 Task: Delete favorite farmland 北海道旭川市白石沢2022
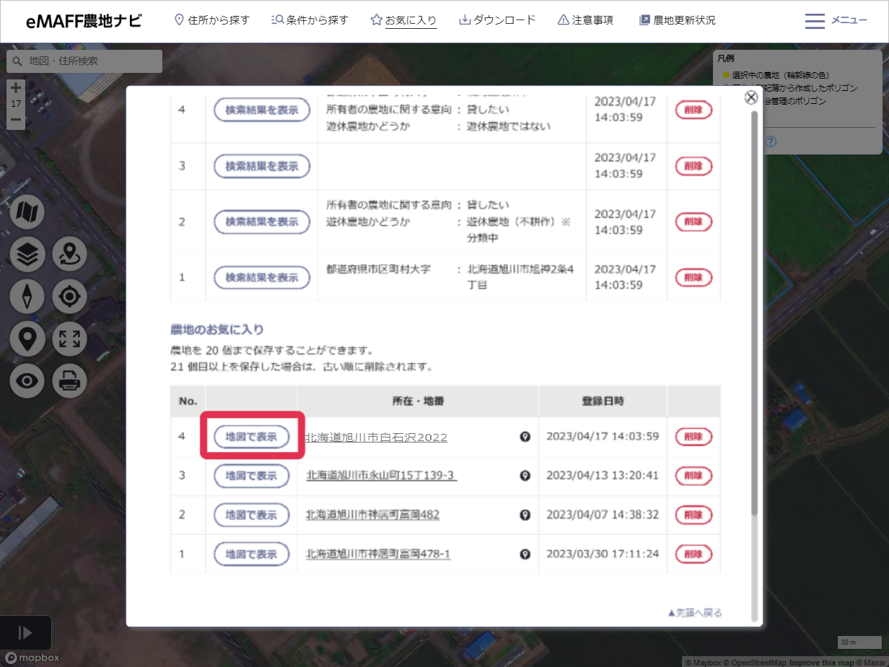click(x=693, y=437)
